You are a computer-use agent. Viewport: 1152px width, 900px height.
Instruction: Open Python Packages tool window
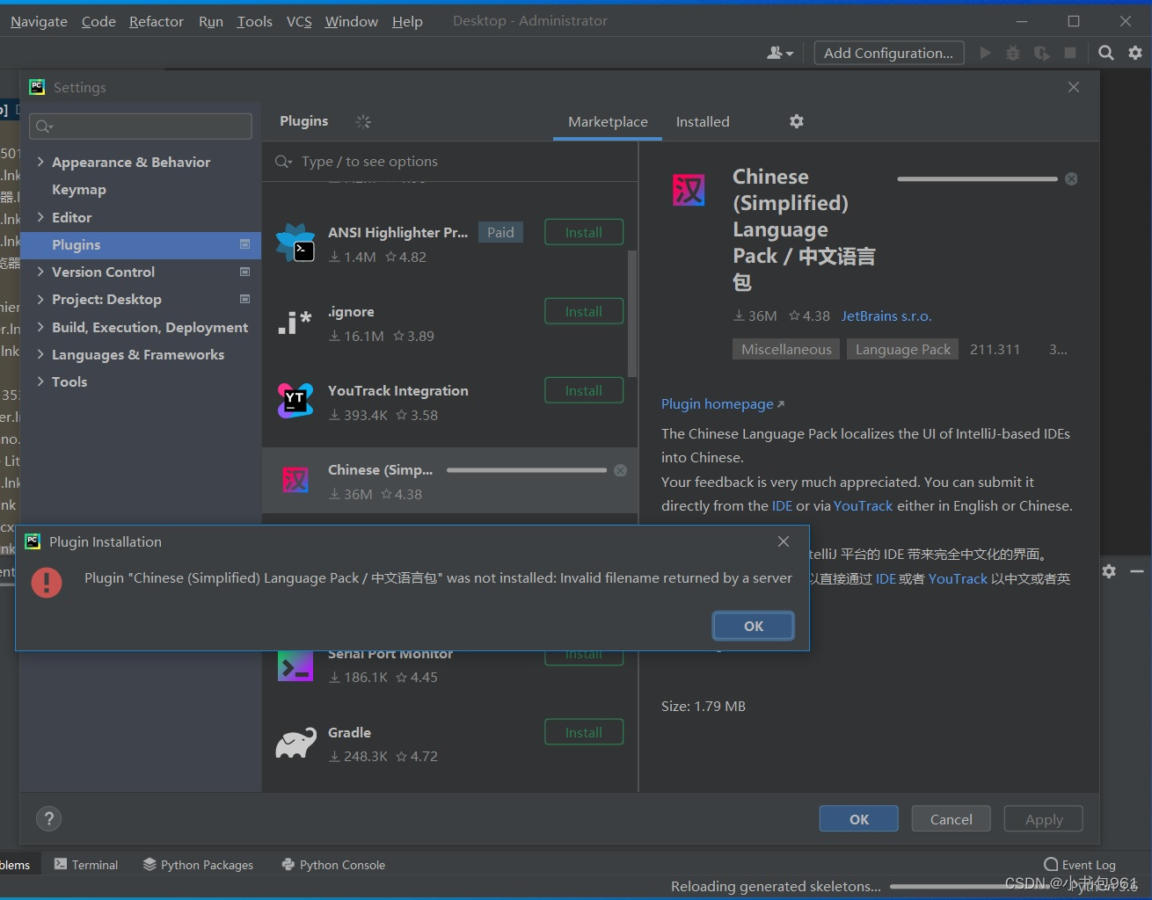[198, 865]
